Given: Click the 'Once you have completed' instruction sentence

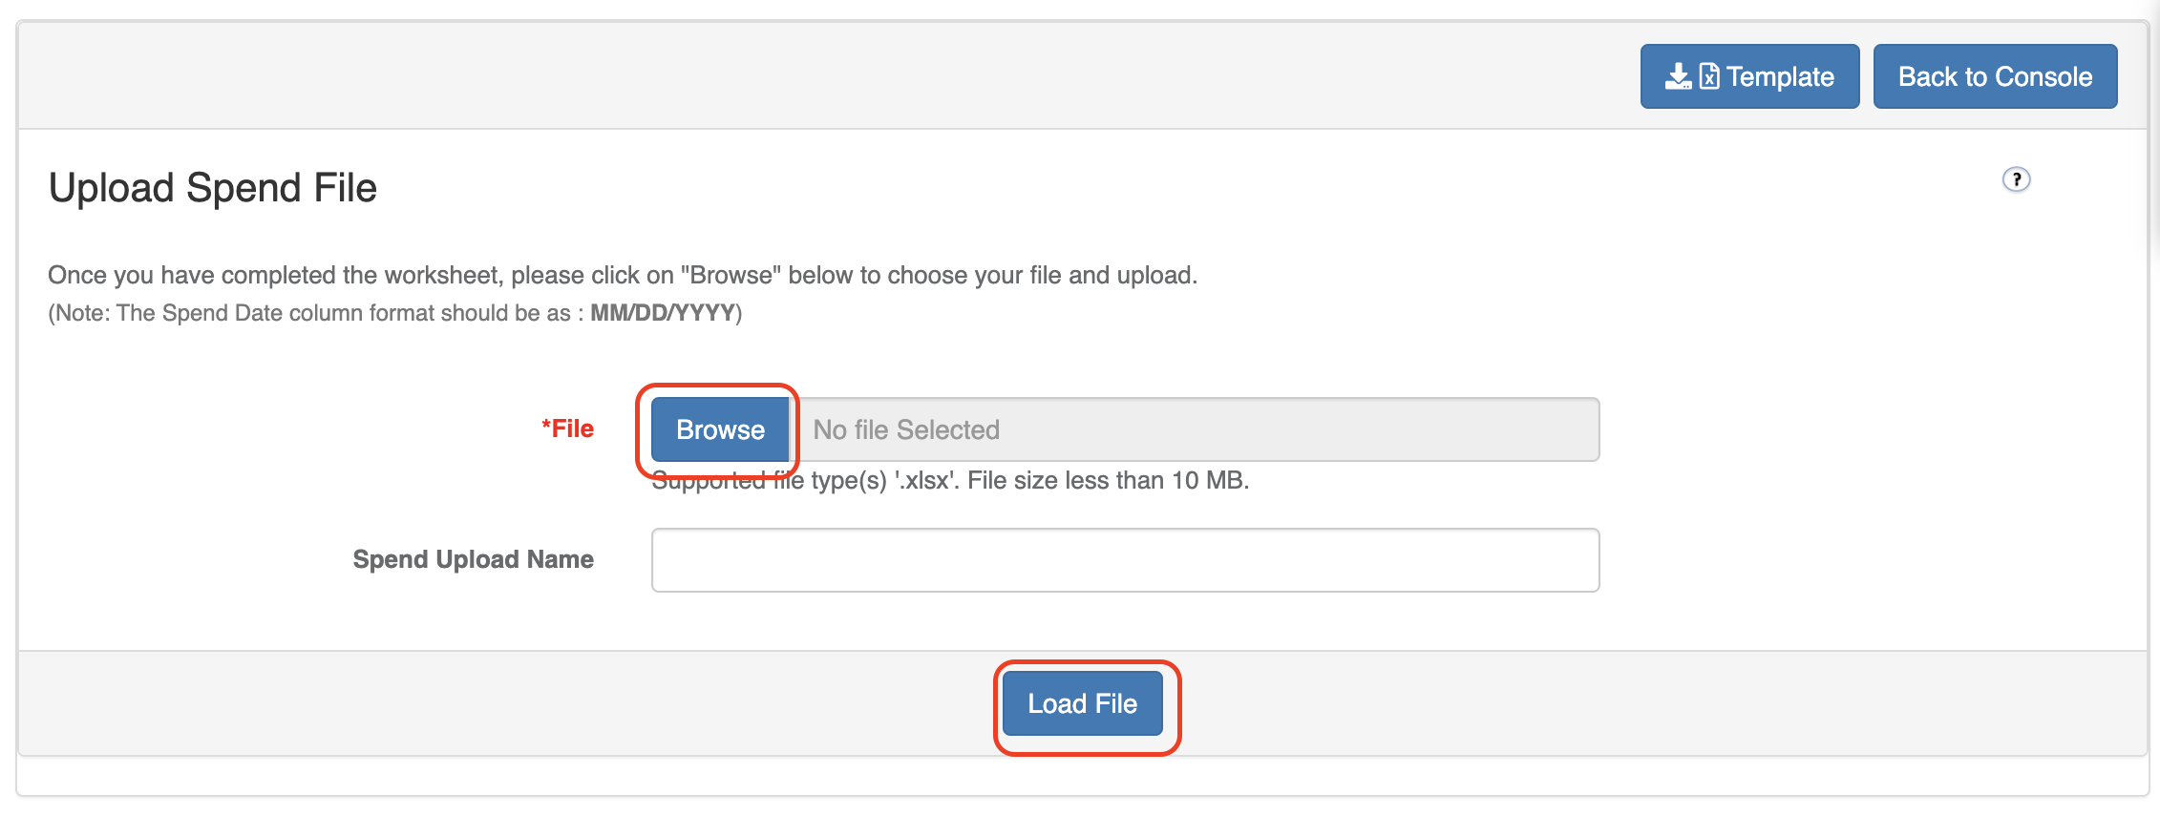Looking at the screenshot, I should 622,276.
